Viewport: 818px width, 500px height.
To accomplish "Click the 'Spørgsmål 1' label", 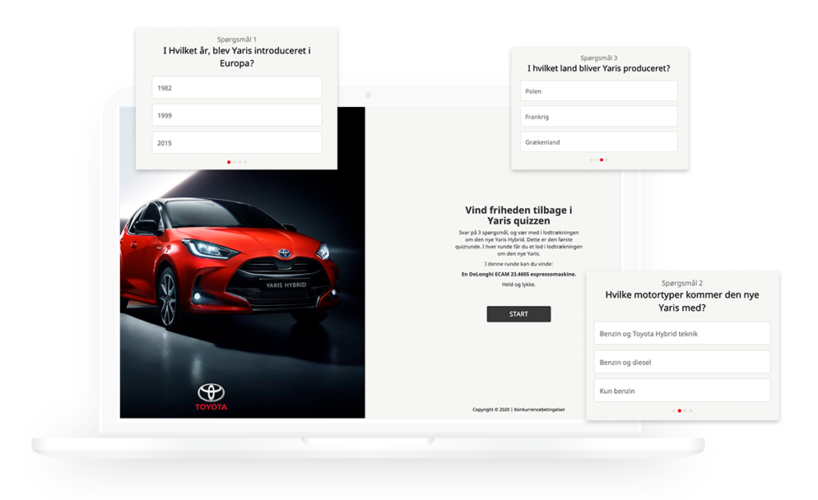I will click(236, 40).
